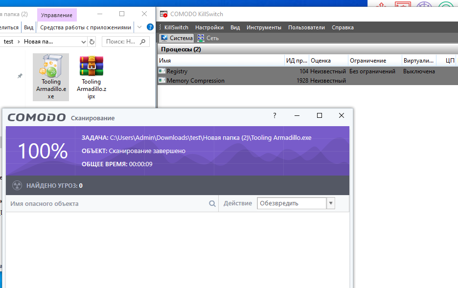Click the pinned quick access pin icon
This screenshot has height=288, width=458.
point(20,76)
